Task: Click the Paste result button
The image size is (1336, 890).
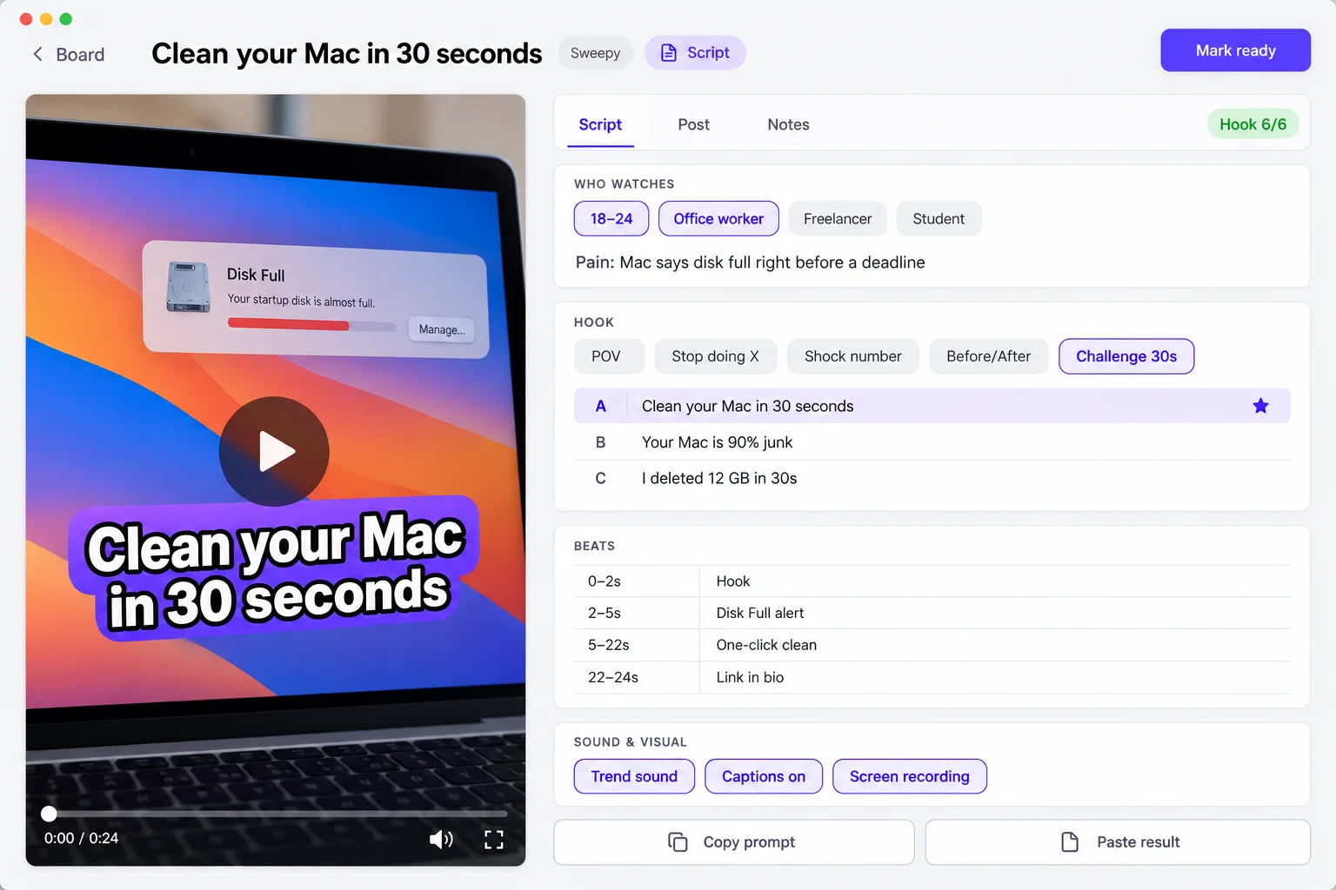Action: point(1118,842)
